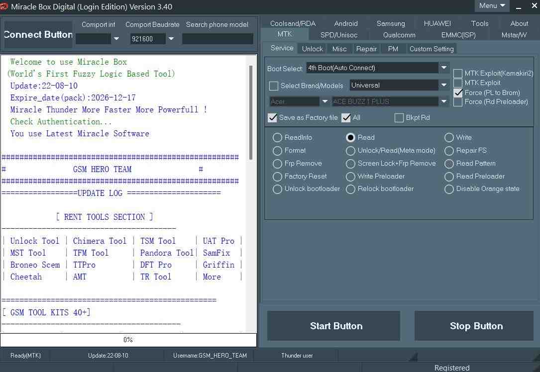This screenshot has height=372, width=540.
Task: Click the Thunder user status entry
Action: point(297,356)
